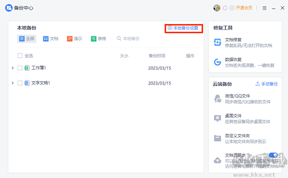Click the 文档修复 repair icon
288x178 pixels.
217,42
